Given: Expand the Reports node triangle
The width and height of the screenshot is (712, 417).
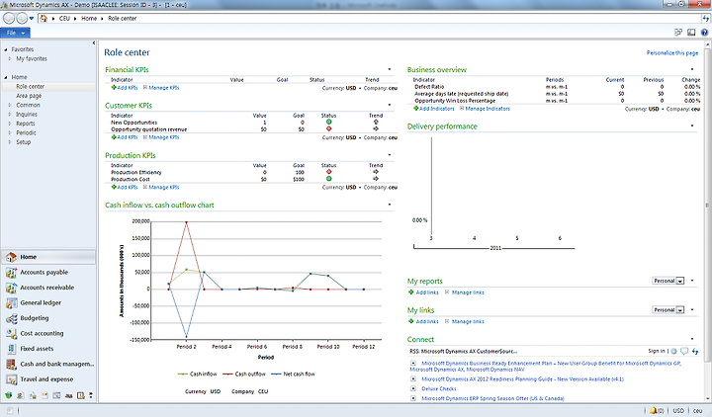Looking at the screenshot, I should [x=10, y=124].
